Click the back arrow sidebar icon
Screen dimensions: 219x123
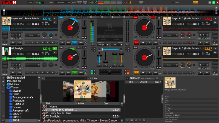click(3, 92)
